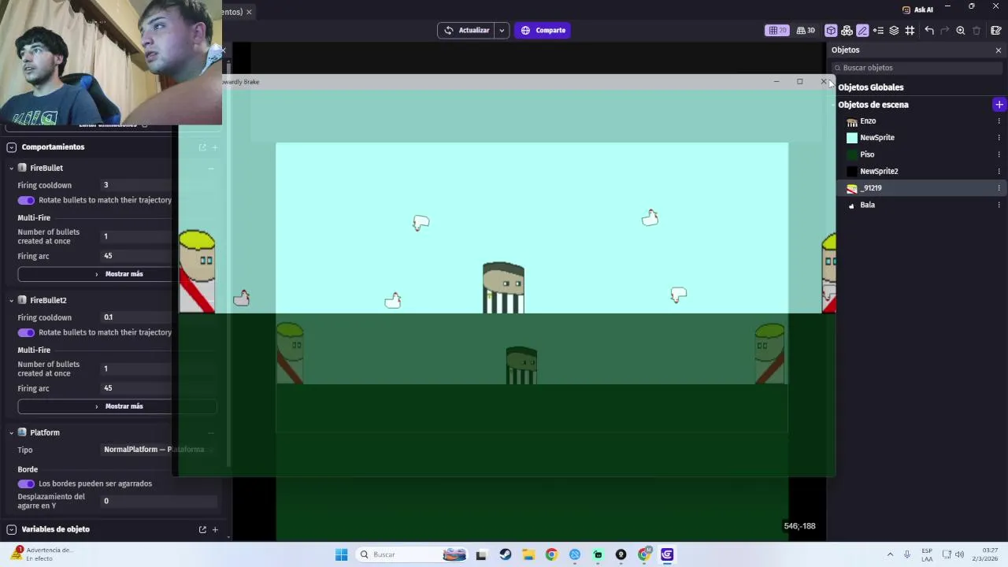Collapse the Comportamientos section
Screen dimensions: 1008x567
(x=11, y=147)
